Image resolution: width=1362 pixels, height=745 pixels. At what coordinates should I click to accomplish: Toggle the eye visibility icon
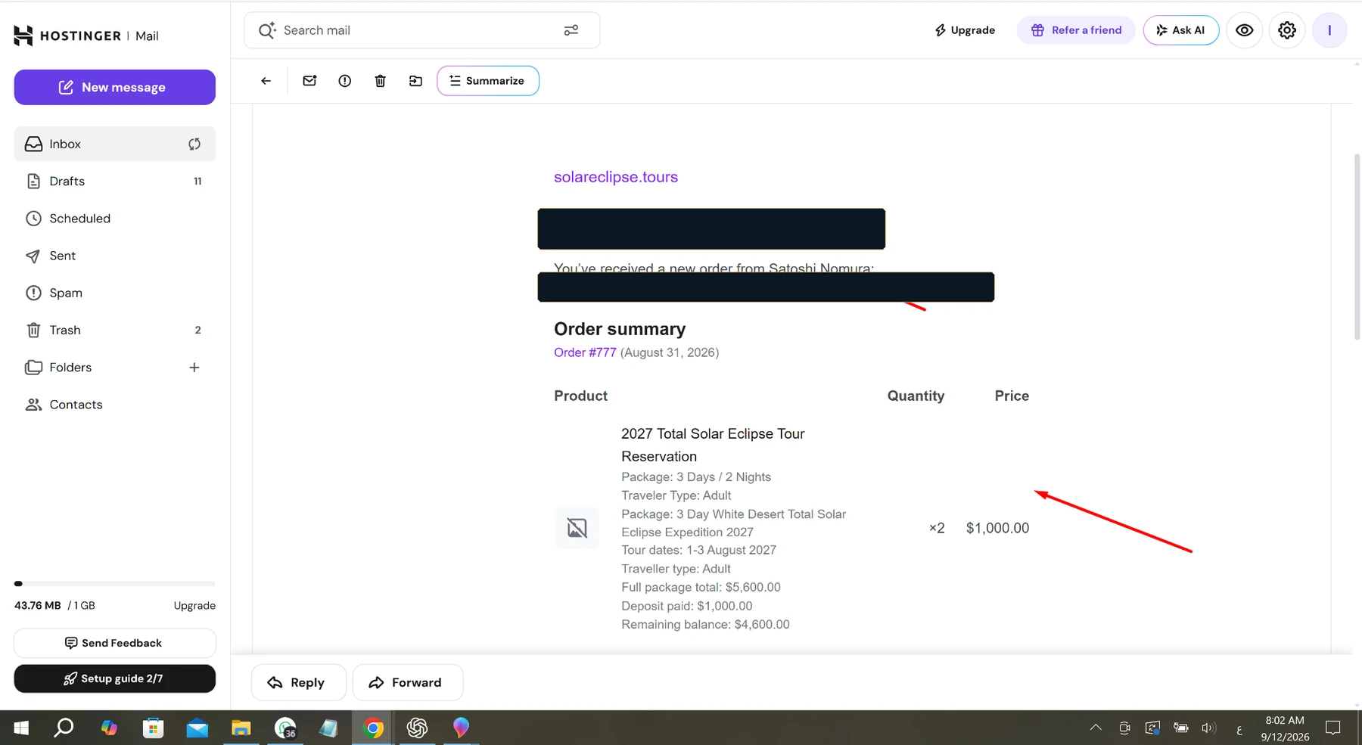(1245, 30)
